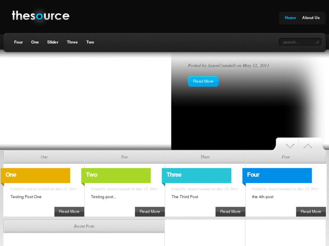Image resolution: width=329 pixels, height=246 pixels.
Task: Open the About Us page
Action: click(311, 18)
